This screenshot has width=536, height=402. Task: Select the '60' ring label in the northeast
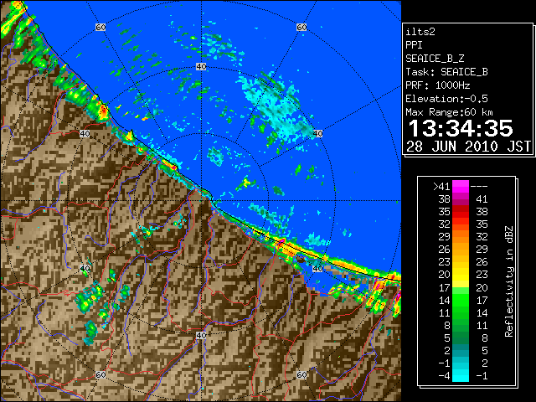[301, 27]
